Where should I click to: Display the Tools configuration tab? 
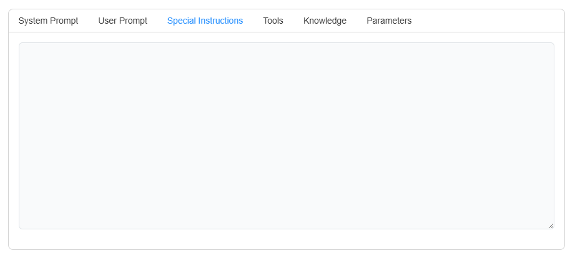(x=273, y=21)
